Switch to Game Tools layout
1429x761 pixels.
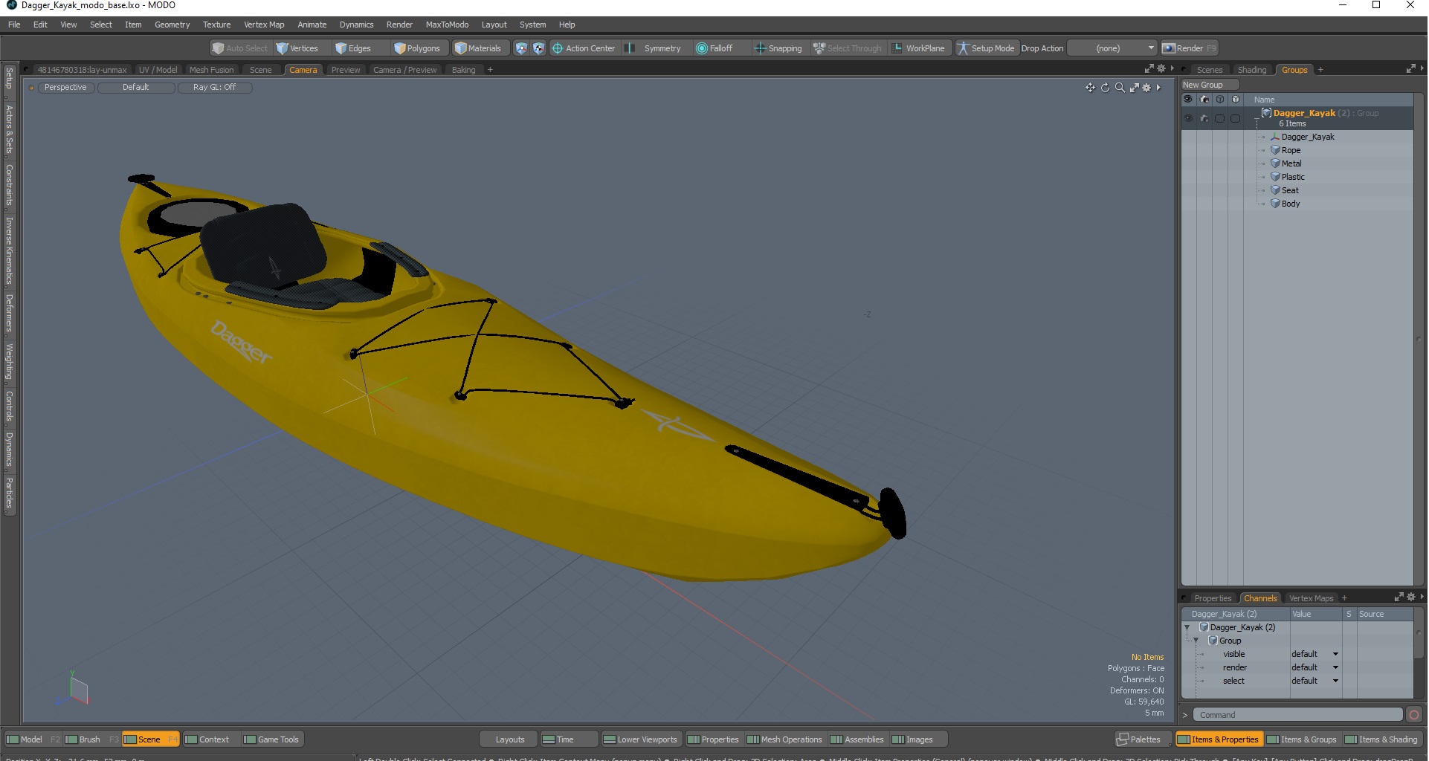pyautogui.click(x=271, y=739)
